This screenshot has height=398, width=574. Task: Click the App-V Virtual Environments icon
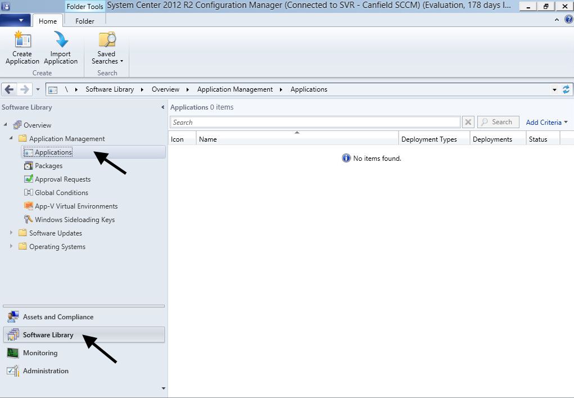28,206
